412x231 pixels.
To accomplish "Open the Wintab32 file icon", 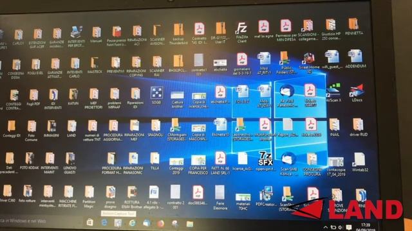I will [x=359, y=160].
